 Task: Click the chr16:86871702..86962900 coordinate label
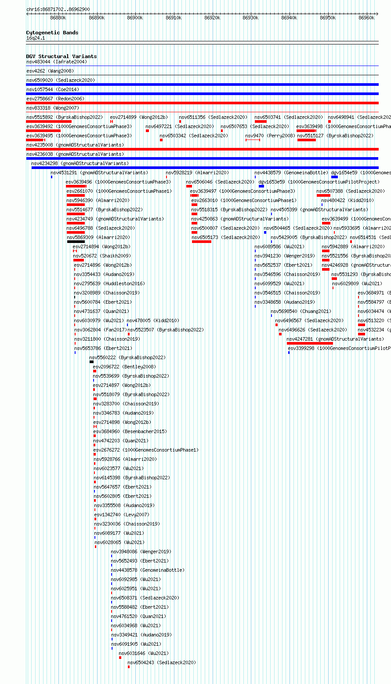click(58, 9)
